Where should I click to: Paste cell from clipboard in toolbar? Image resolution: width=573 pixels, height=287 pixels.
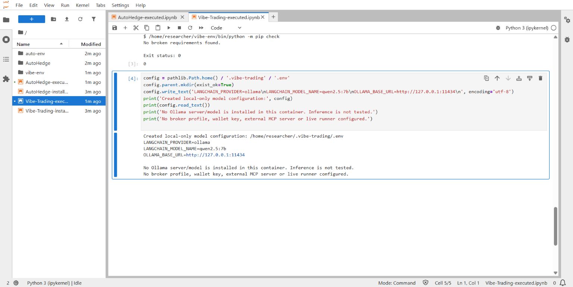pos(158,28)
